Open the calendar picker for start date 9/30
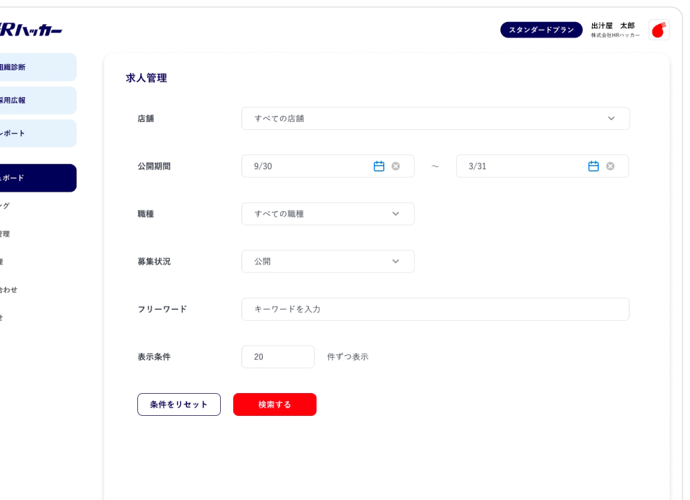 coord(379,166)
